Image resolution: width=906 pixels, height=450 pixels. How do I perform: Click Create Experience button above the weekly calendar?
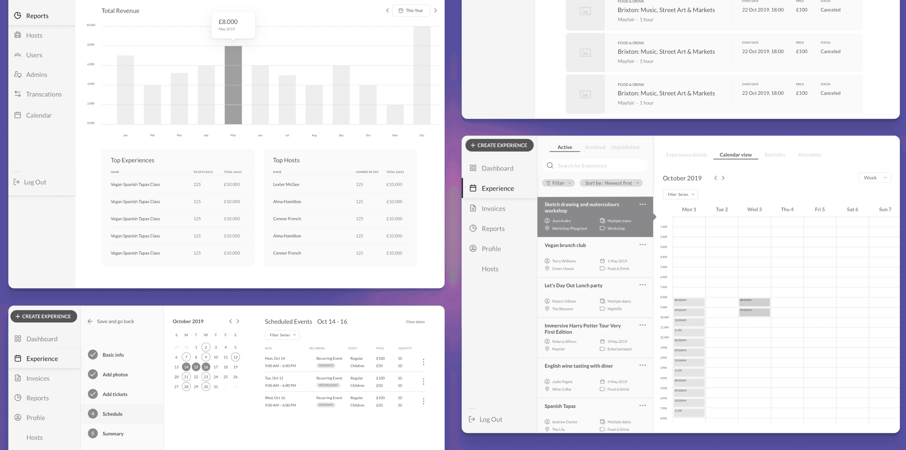pos(499,145)
